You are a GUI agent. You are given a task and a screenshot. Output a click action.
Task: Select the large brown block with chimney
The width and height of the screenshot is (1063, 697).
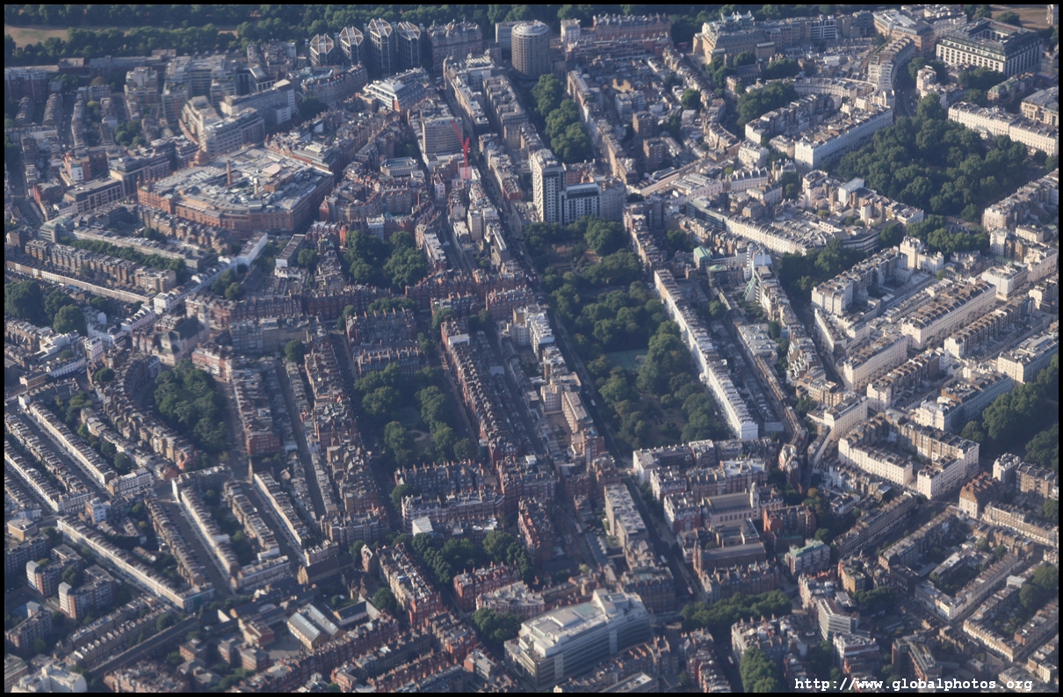tap(235, 191)
